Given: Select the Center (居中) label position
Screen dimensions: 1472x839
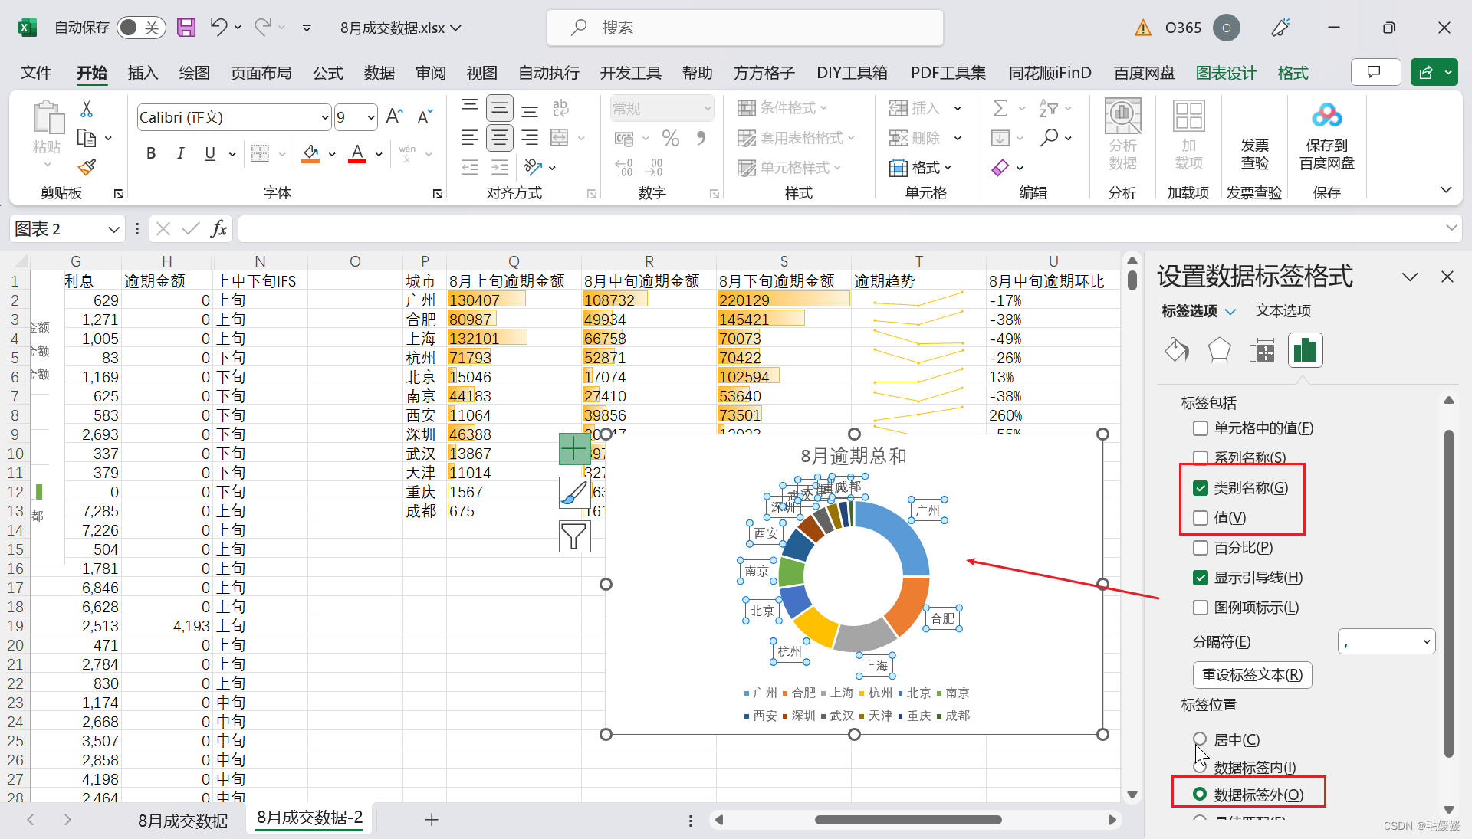Looking at the screenshot, I should pyautogui.click(x=1200, y=739).
